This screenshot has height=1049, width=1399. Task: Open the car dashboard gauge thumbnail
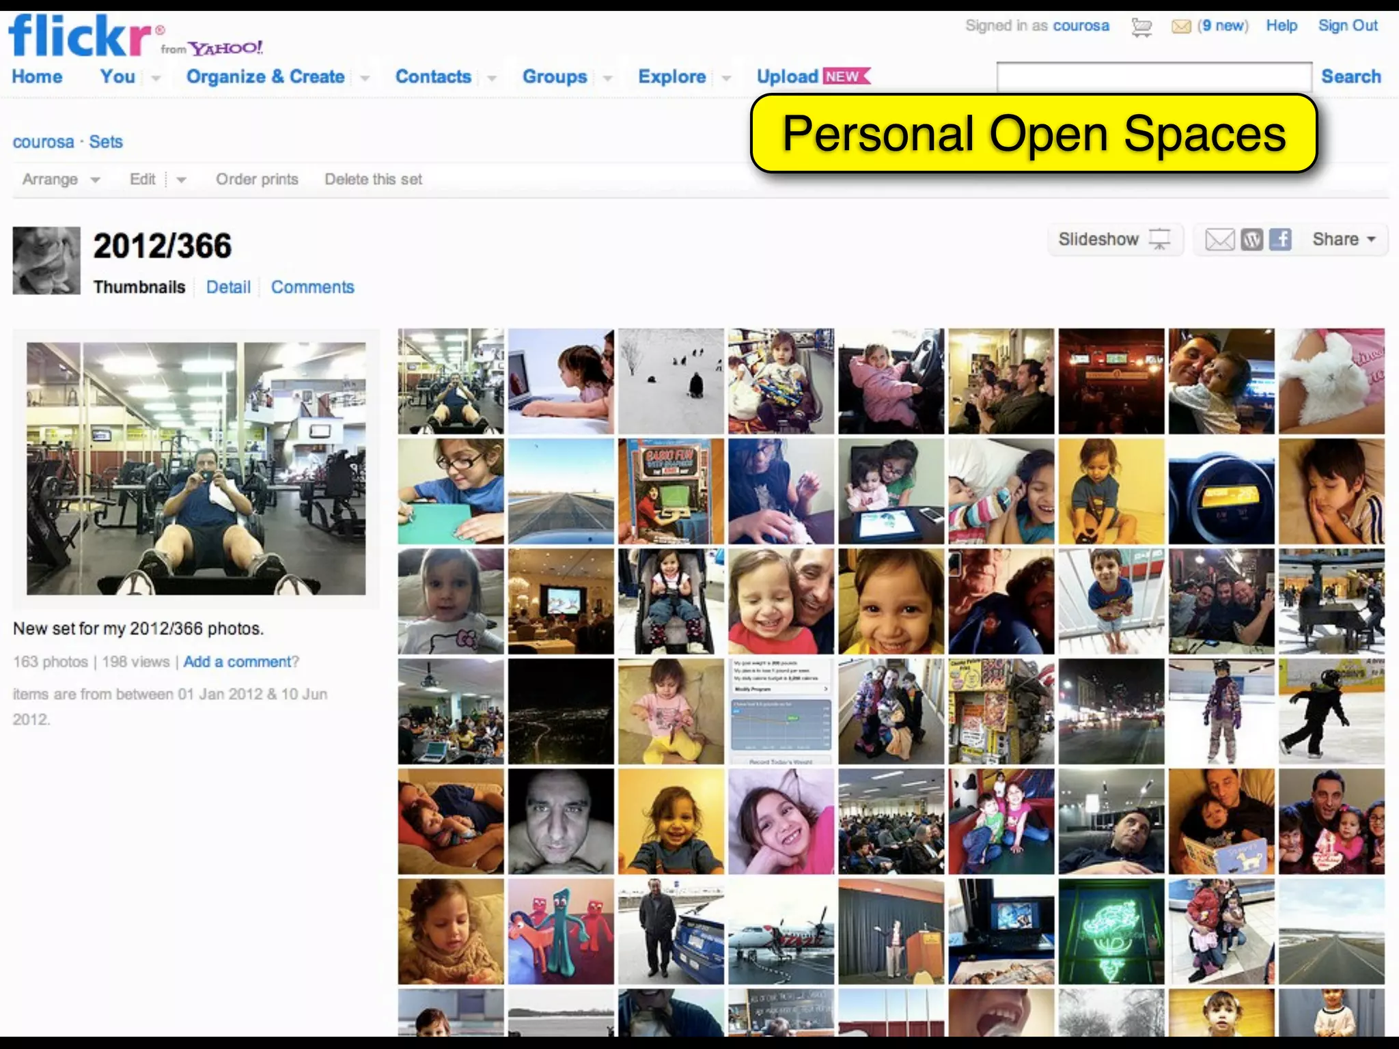point(1221,491)
